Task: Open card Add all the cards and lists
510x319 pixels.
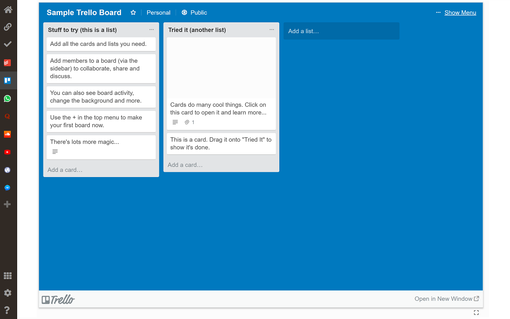Action: 101,44
